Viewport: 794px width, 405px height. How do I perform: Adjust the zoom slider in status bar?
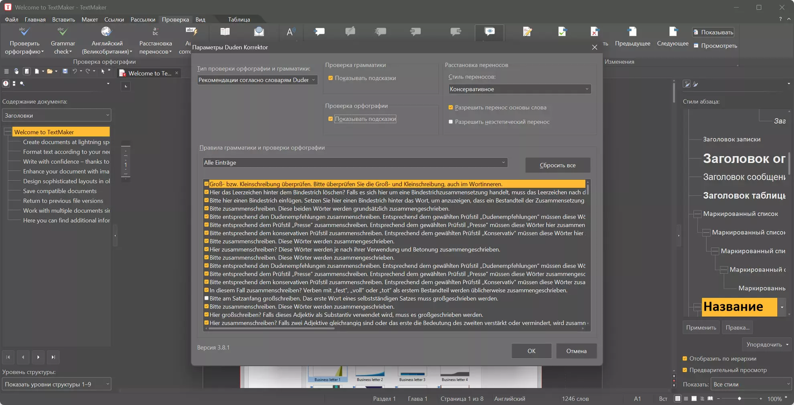click(739, 399)
